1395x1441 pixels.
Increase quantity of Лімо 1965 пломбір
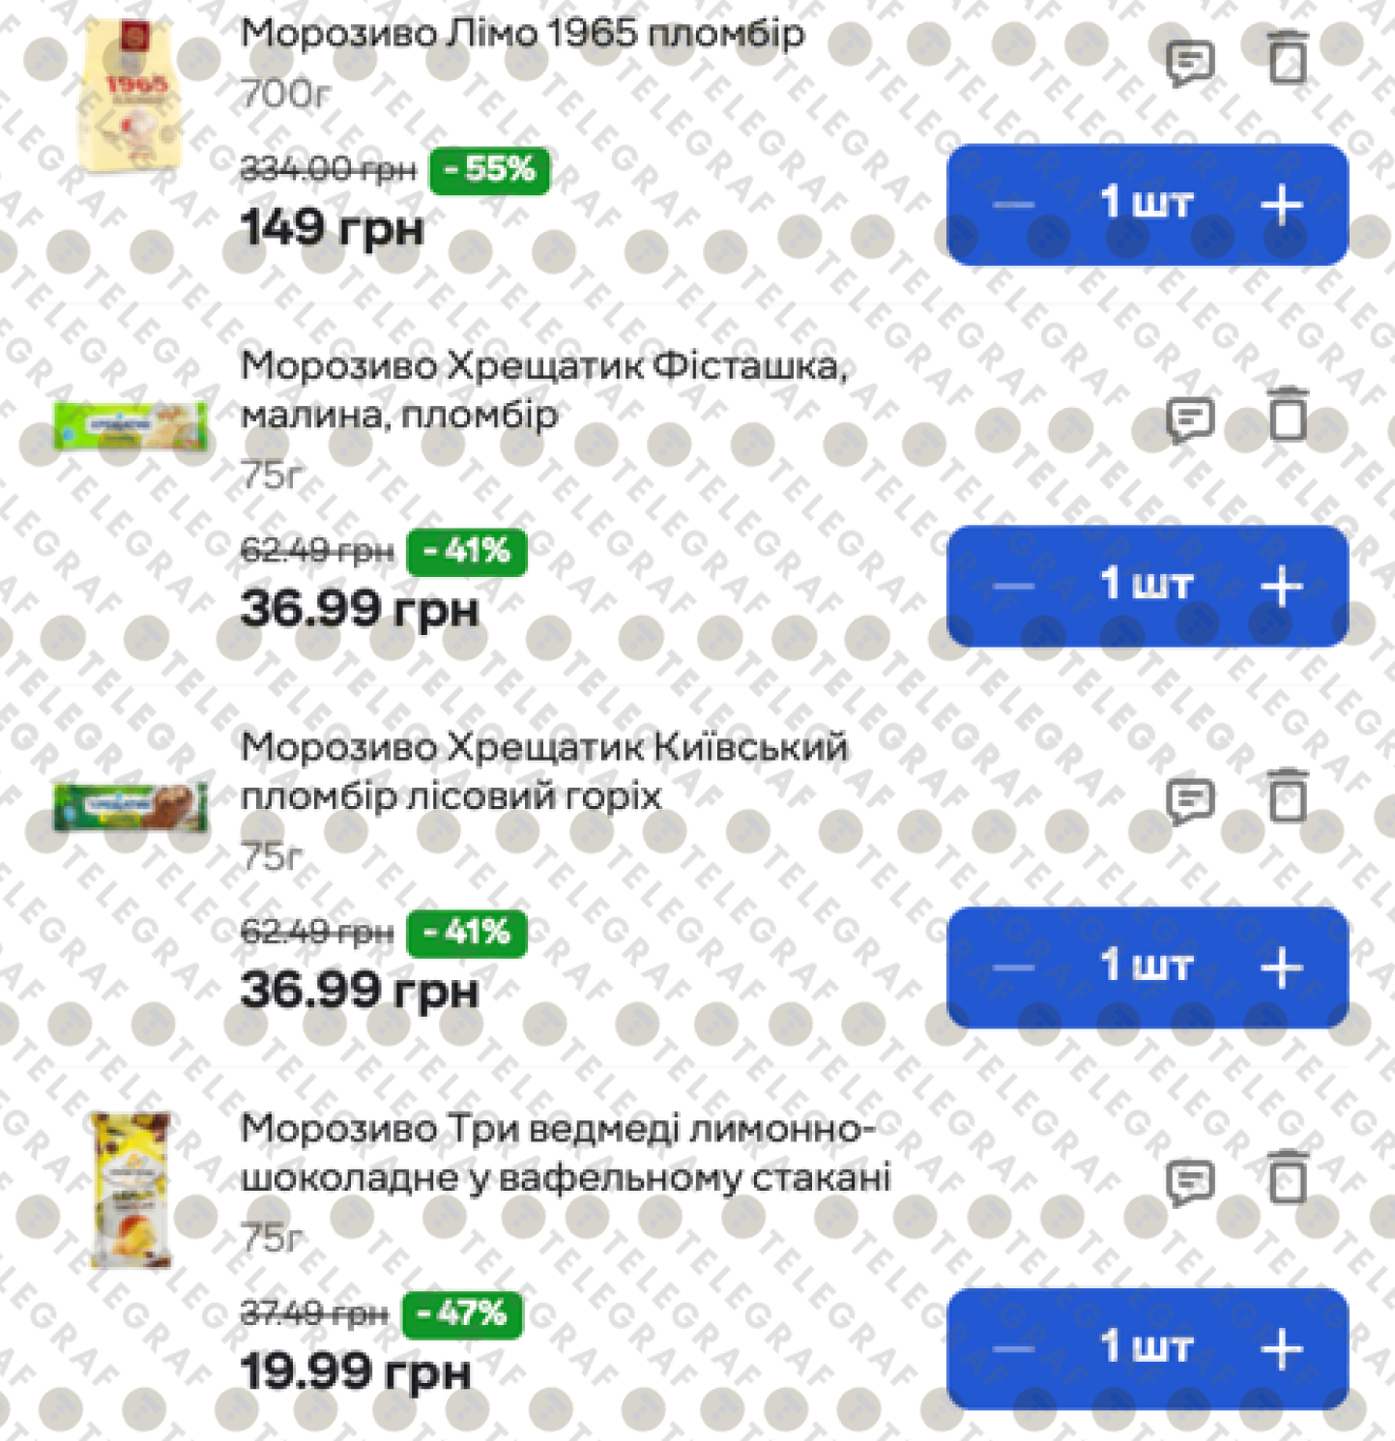pyautogui.click(x=1282, y=205)
